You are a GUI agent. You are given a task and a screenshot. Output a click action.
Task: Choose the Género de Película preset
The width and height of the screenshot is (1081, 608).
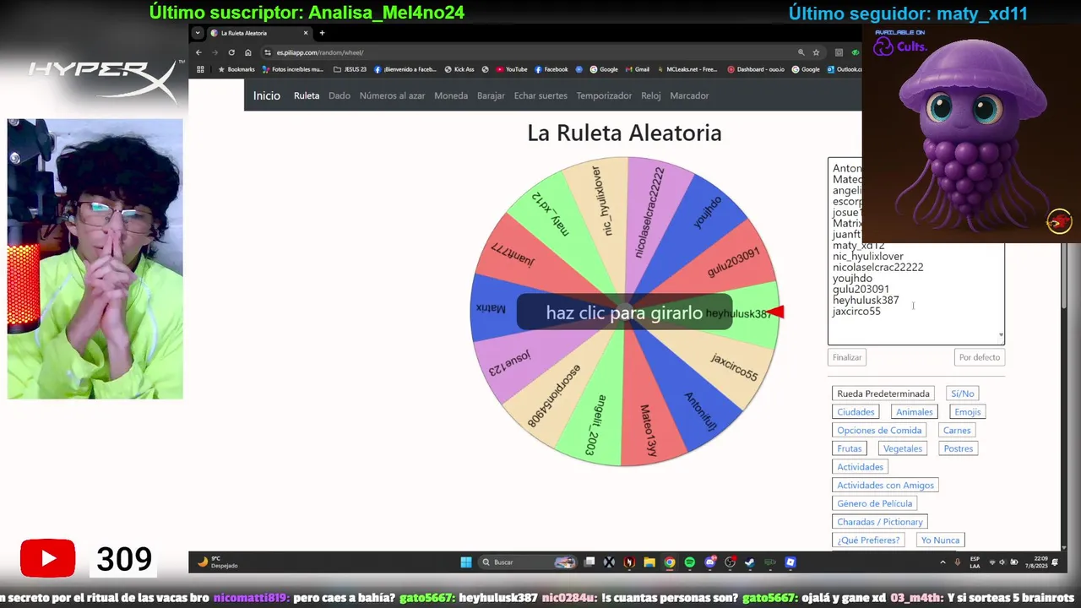coord(875,503)
